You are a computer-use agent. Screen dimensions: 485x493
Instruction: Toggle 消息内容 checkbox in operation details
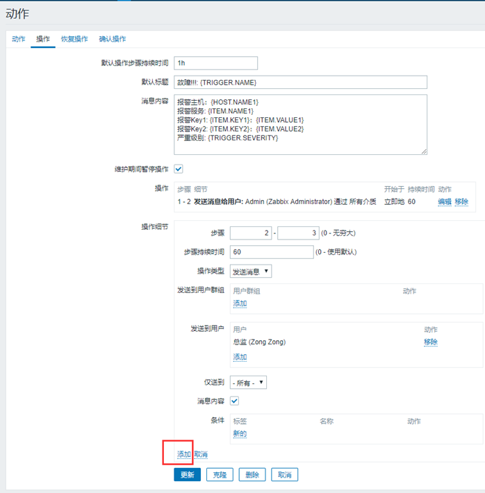[x=234, y=401]
